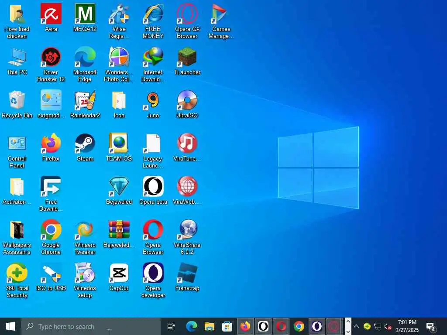Image resolution: width=447 pixels, height=335 pixels.
Task: Open Microsoft Edge from taskbar
Action: click(191, 326)
